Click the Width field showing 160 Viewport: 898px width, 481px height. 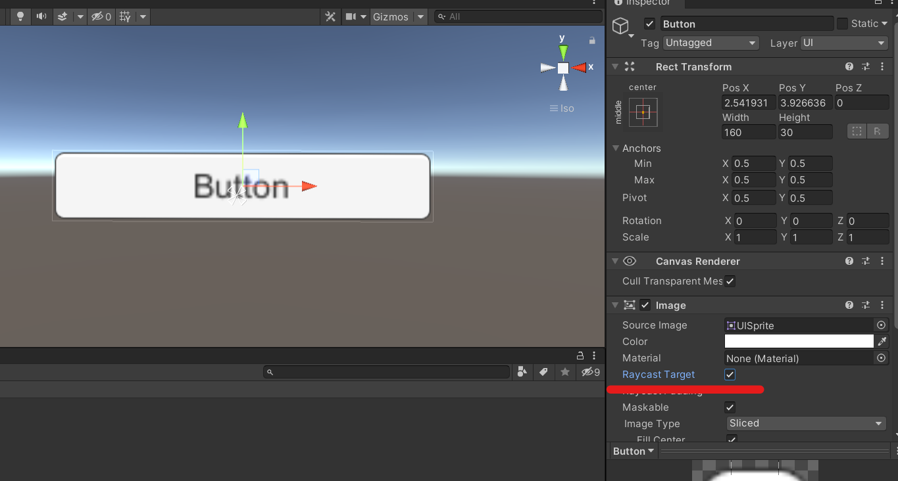tap(749, 132)
